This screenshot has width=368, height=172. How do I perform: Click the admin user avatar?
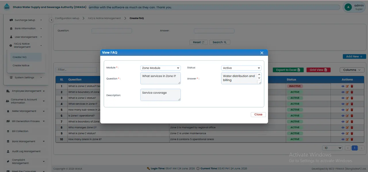click(348, 7)
